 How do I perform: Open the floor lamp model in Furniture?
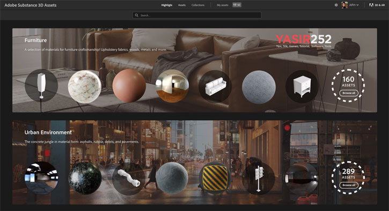(41, 86)
